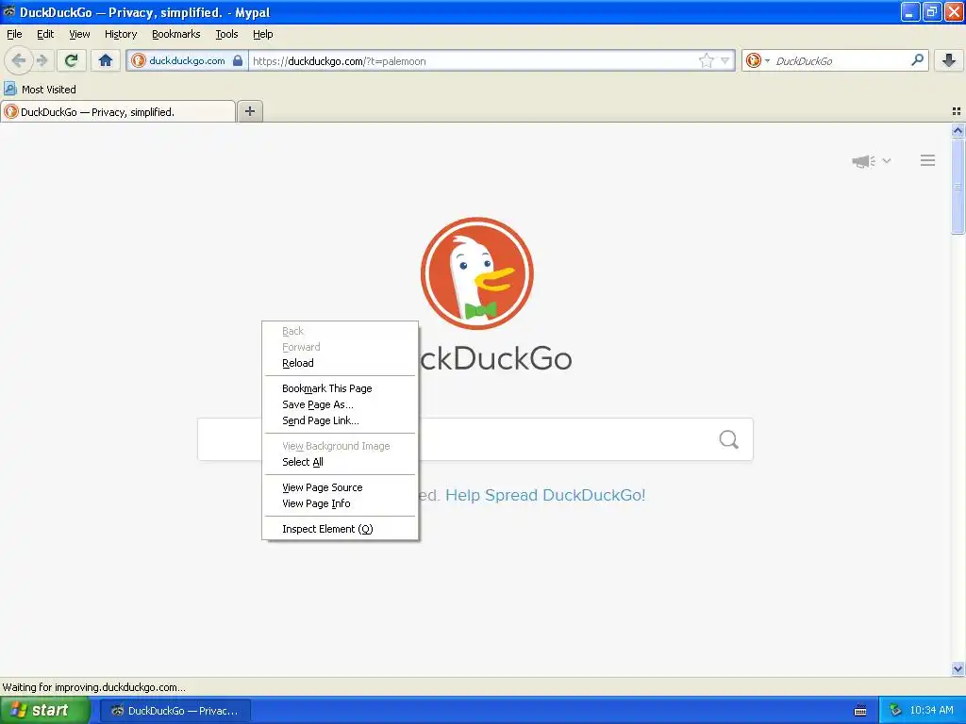Click the padlock site security icon
Image resolution: width=966 pixels, height=724 pixels.
click(x=238, y=60)
